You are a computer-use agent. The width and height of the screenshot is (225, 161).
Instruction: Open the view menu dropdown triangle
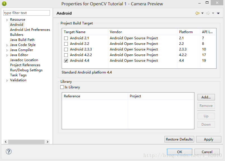[218, 13]
